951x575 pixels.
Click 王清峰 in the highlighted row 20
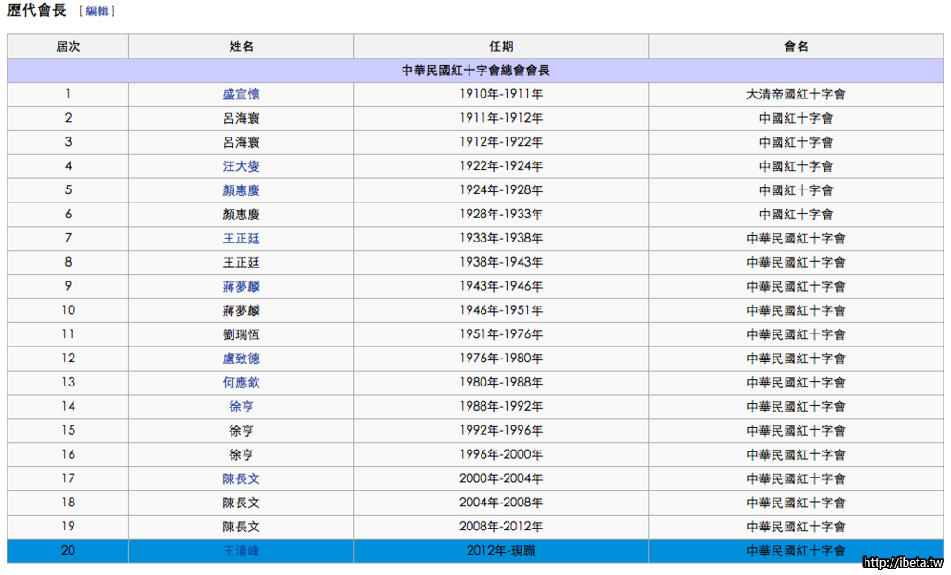coord(241,551)
